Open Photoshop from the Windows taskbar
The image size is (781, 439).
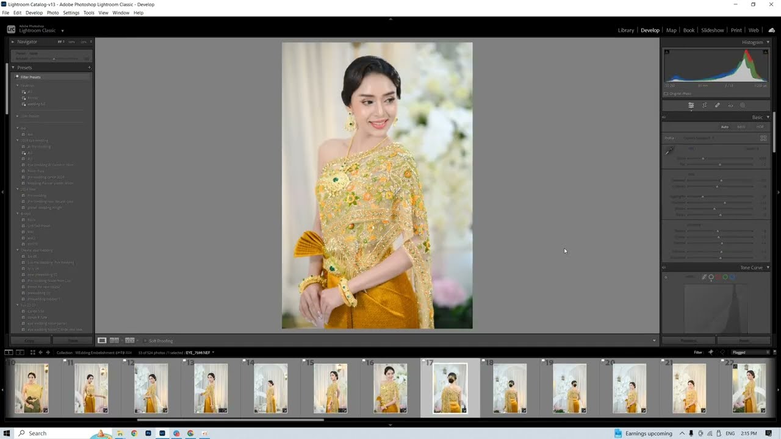(x=148, y=433)
